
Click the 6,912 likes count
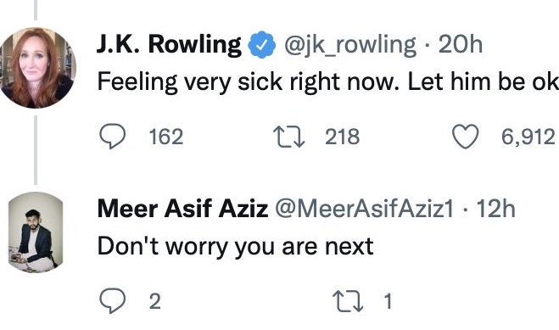[528, 137]
